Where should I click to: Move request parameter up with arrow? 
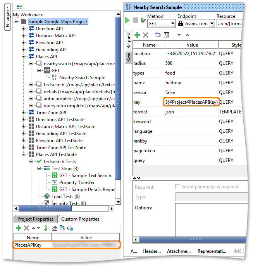(x=188, y=35)
